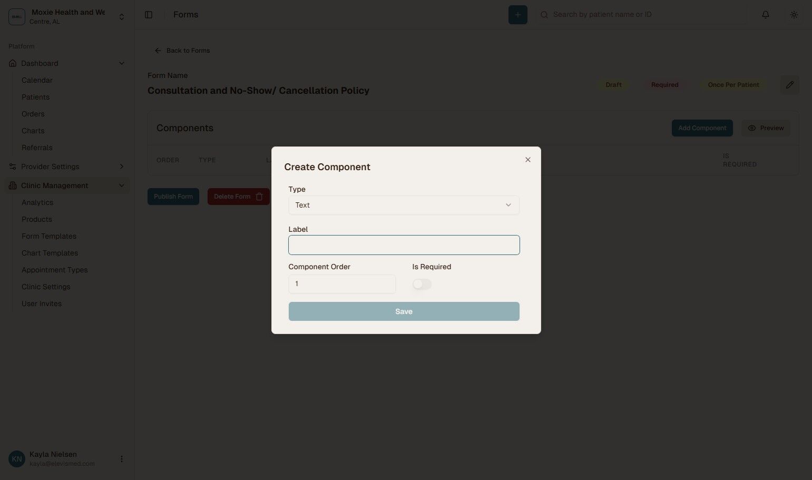Viewport: 812px width, 480px height.
Task: Enable the Is Required toggle
Action: coord(422,284)
